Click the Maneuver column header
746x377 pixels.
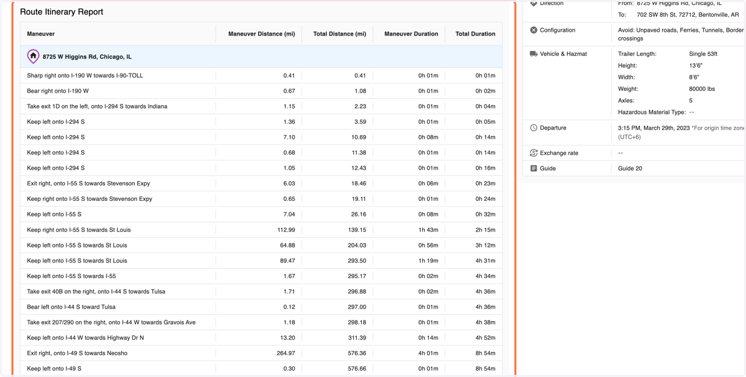41,34
